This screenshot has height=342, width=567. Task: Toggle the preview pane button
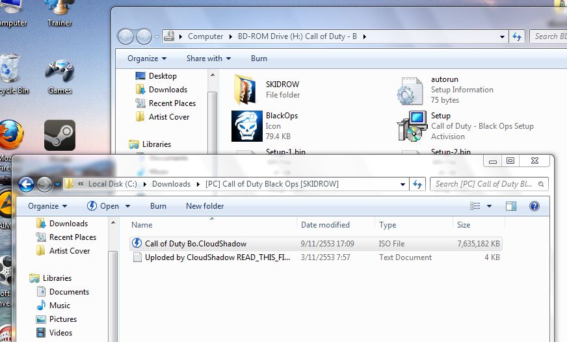(x=511, y=206)
